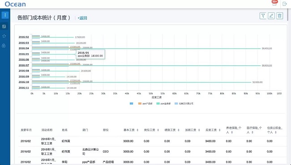The width and height of the screenshot is (291, 165).
Task: Sort table by 绩效工资 column
Action: pyautogui.click(x=179, y=130)
